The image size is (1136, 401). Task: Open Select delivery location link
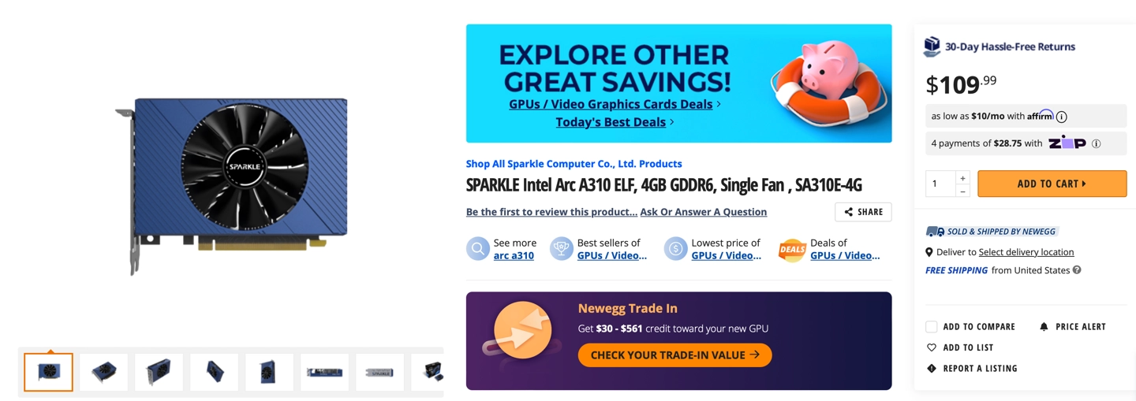pyautogui.click(x=1026, y=252)
